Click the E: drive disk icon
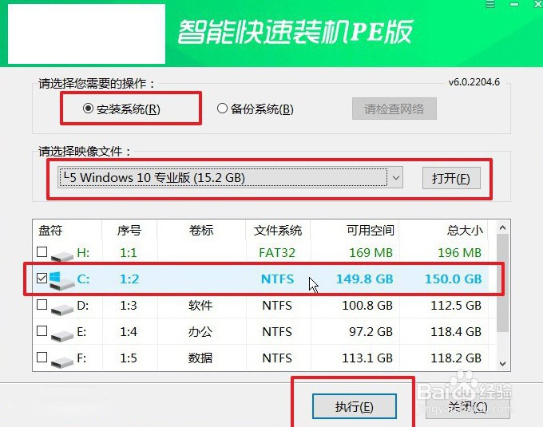543x427 pixels. point(62,336)
